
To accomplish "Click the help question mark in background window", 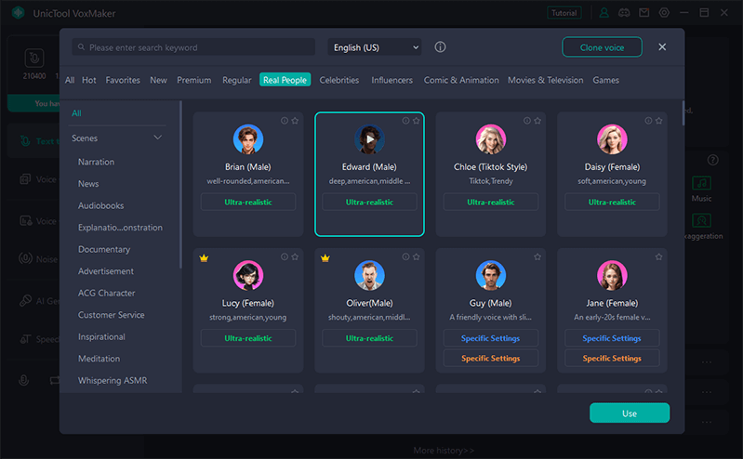I will (x=712, y=160).
